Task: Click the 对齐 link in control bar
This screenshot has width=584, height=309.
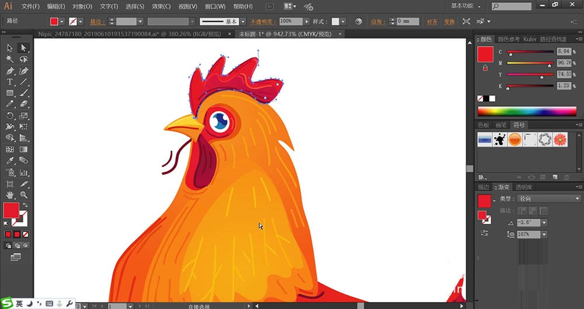Action: point(432,22)
